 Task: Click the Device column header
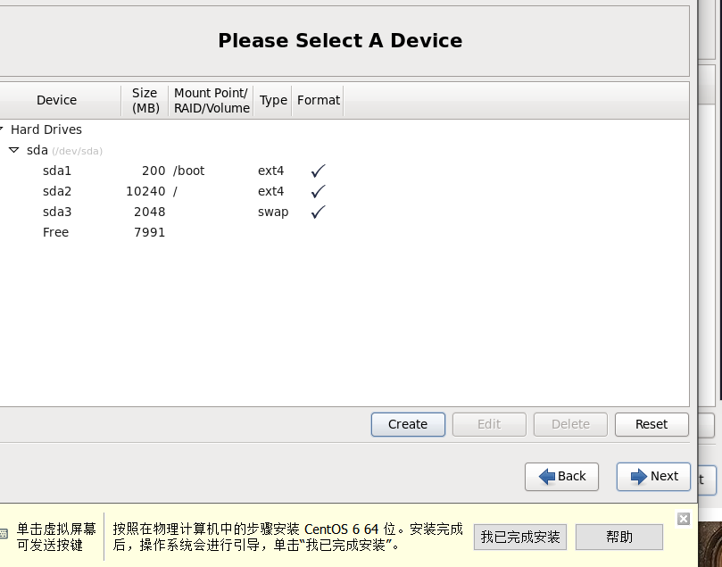tap(58, 100)
